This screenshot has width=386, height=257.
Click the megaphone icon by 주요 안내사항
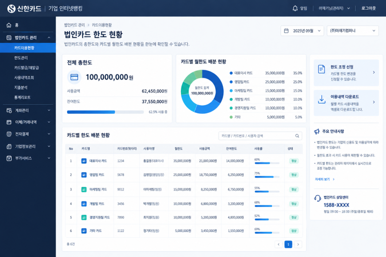pos(317,132)
